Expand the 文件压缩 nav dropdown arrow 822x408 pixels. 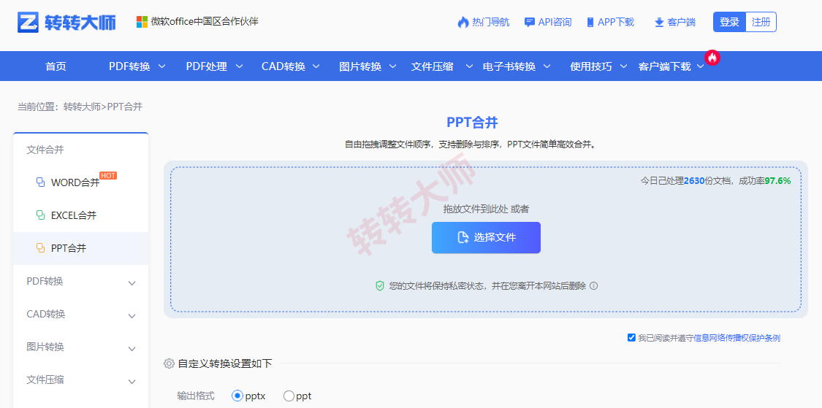tap(470, 66)
